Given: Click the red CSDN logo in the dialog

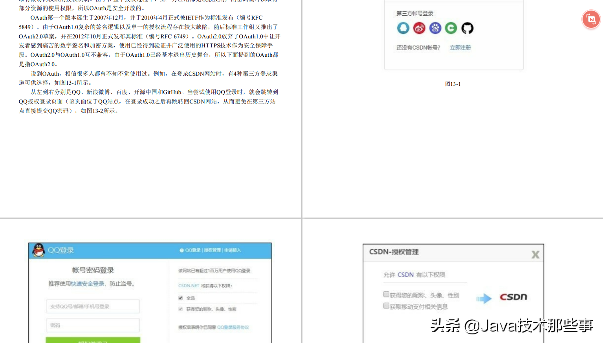Looking at the screenshot, I should coord(513,297).
